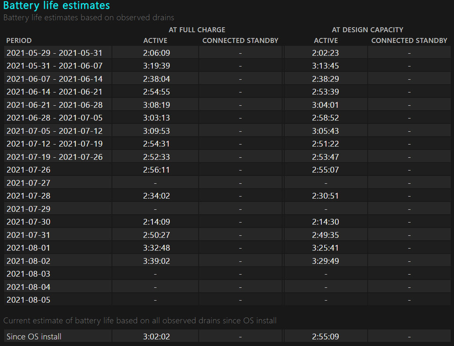
Task: Click the 3:05:43 design capacity value
Action: pyautogui.click(x=326, y=131)
